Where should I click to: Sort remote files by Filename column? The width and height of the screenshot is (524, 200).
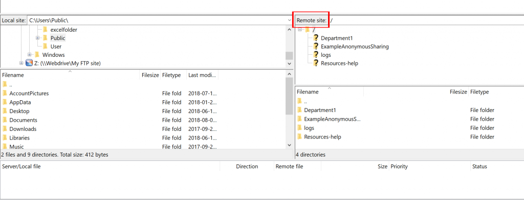tap(330, 92)
